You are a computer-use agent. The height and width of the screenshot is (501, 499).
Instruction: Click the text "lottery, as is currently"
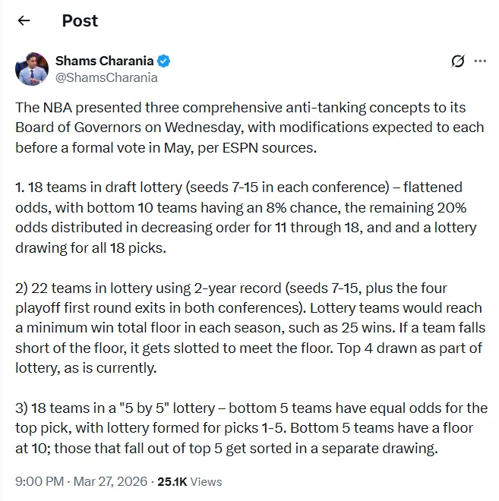(86, 367)
